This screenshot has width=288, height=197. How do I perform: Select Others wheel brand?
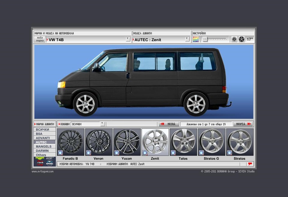(x=45, y=155)
